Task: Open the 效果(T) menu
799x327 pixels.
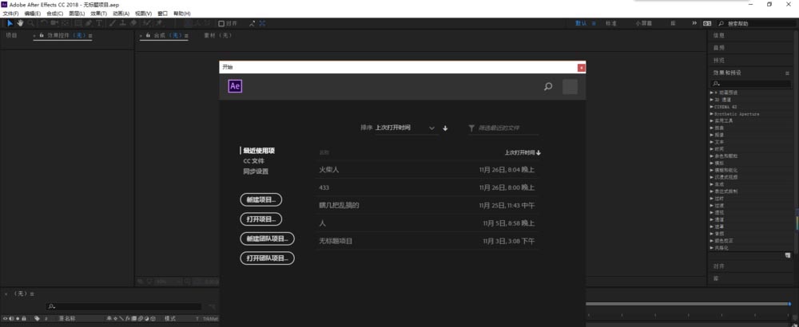Action: 98,14
